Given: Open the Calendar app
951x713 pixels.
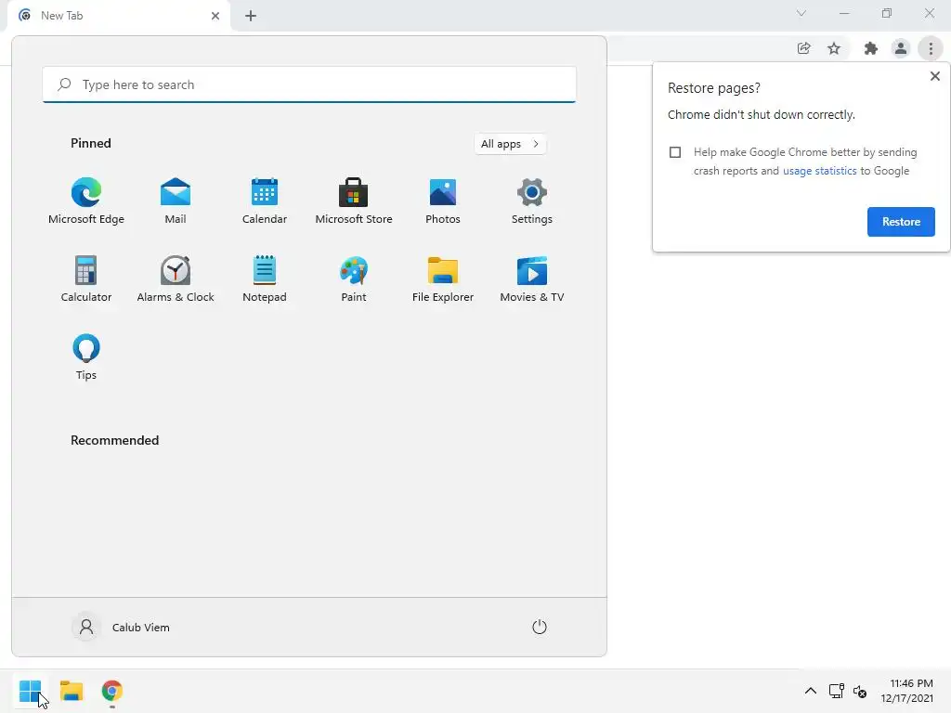Looking at the screenshot, I should pyautogui.click(x=265, y=201).
